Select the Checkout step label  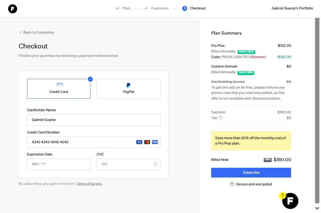click(198, 8)
